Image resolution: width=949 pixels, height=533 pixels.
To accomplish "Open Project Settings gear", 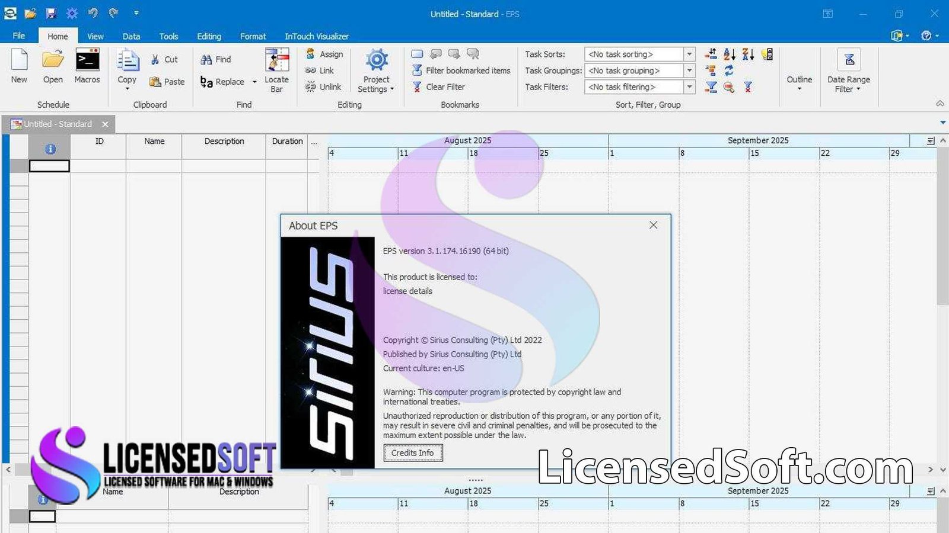I will click(x=376, y=70).
